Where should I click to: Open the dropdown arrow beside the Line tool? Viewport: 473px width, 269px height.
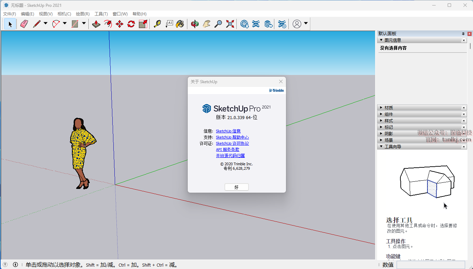tap(46, 24)
